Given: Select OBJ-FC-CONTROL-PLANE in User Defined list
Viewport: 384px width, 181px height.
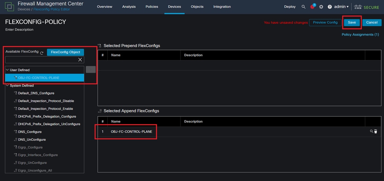Looking at the screenshot, I should tap(45, 78).
